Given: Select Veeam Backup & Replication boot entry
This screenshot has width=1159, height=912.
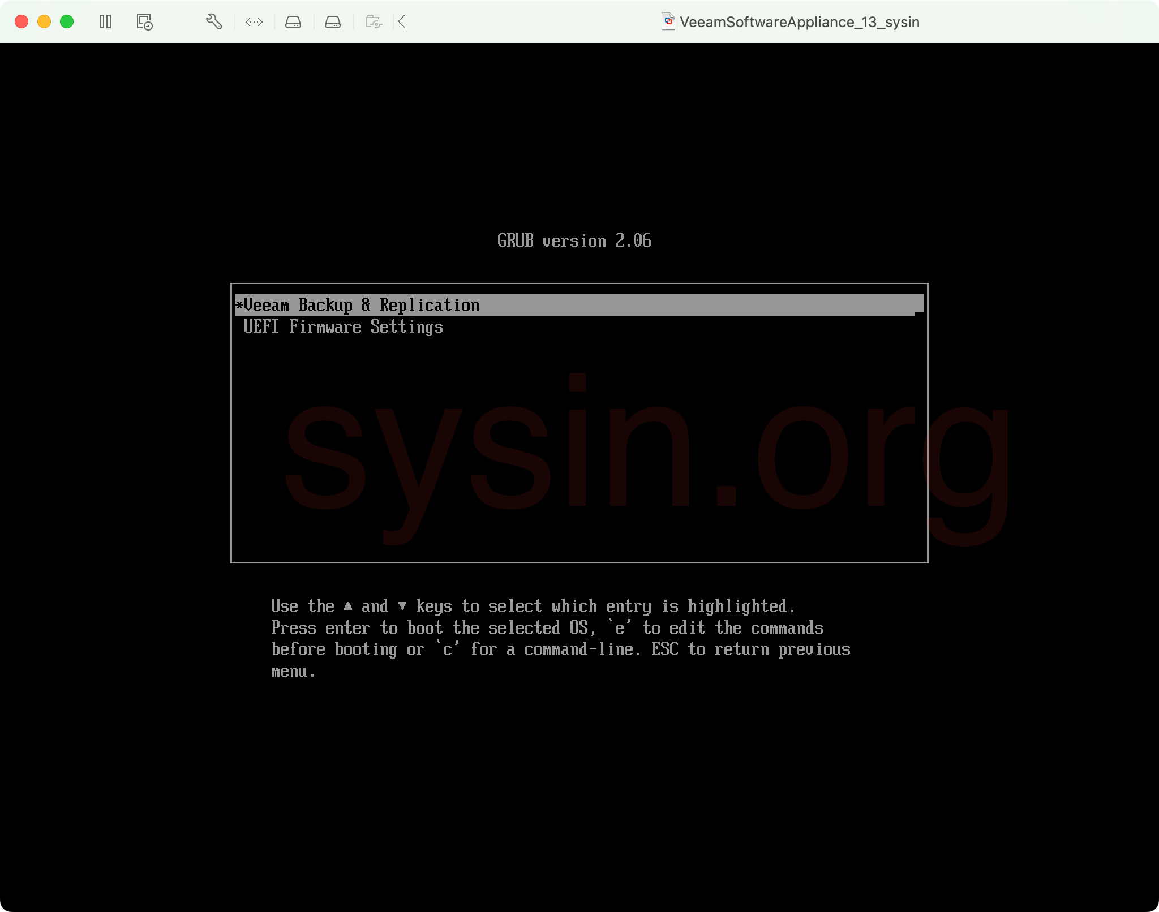Looking at the screenshot, I should point(362,305).
